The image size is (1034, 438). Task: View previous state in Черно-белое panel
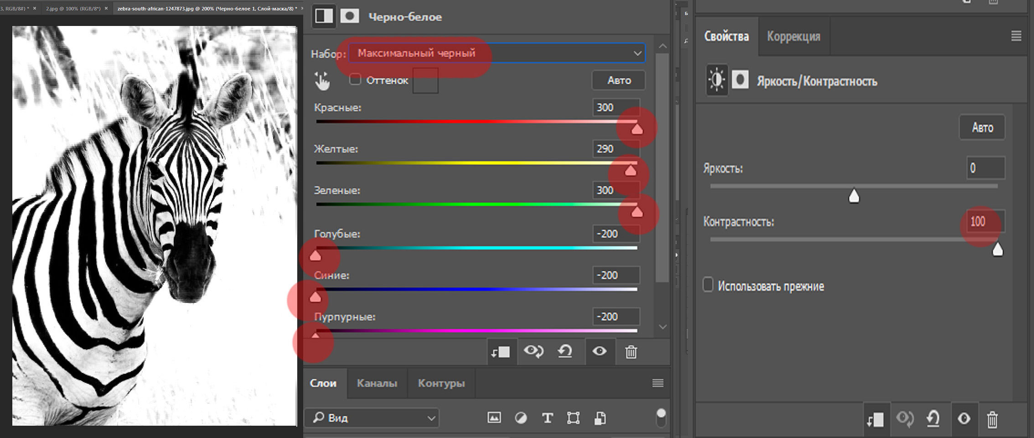click(533, 351)
